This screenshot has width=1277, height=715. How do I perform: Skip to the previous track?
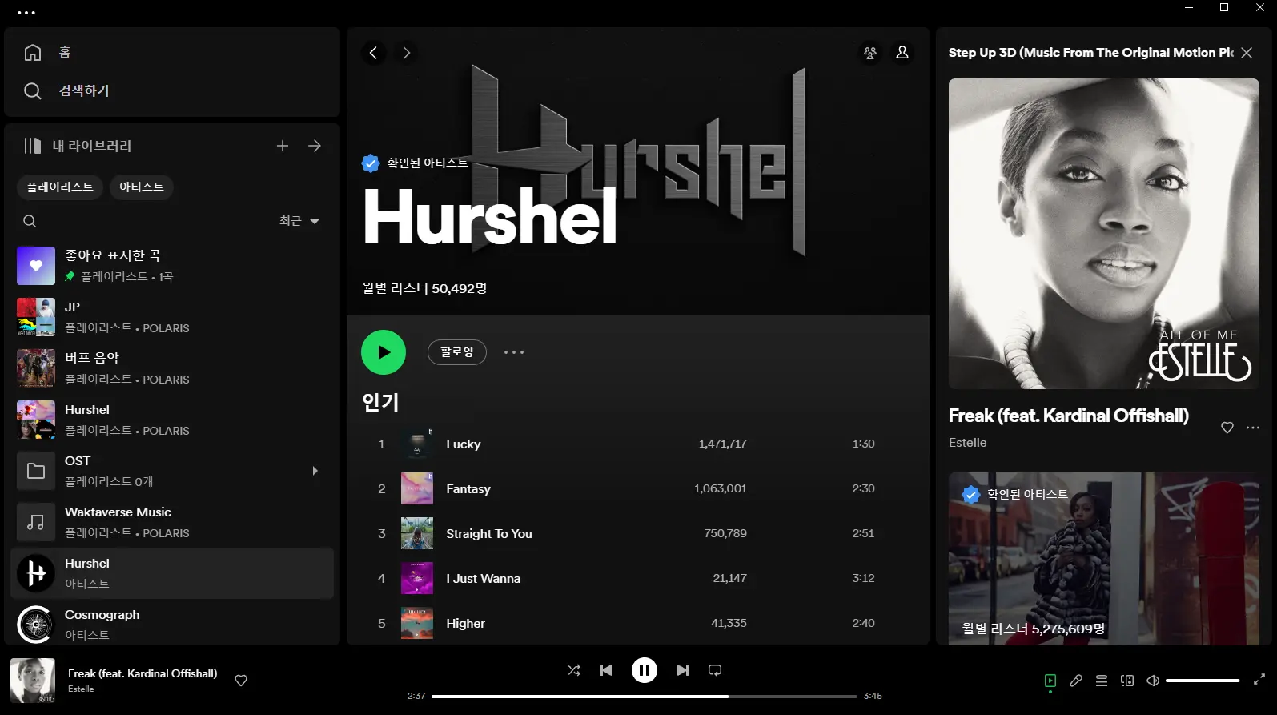pos(606,670)
